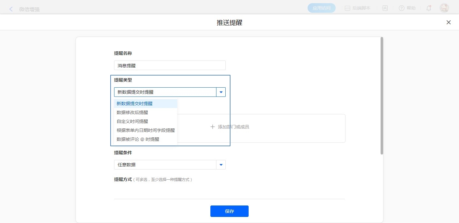Open the notification bell
459x223 pixels.
coord(429,8)
